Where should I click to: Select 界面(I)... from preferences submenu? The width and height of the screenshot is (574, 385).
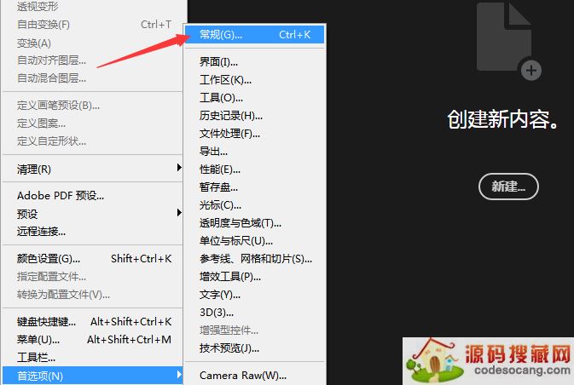[219, 62]
